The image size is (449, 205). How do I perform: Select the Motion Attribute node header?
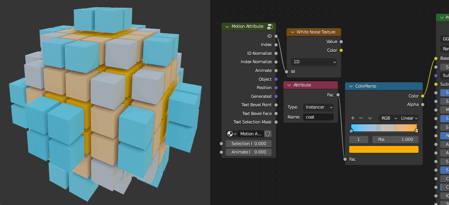[249, 26]
